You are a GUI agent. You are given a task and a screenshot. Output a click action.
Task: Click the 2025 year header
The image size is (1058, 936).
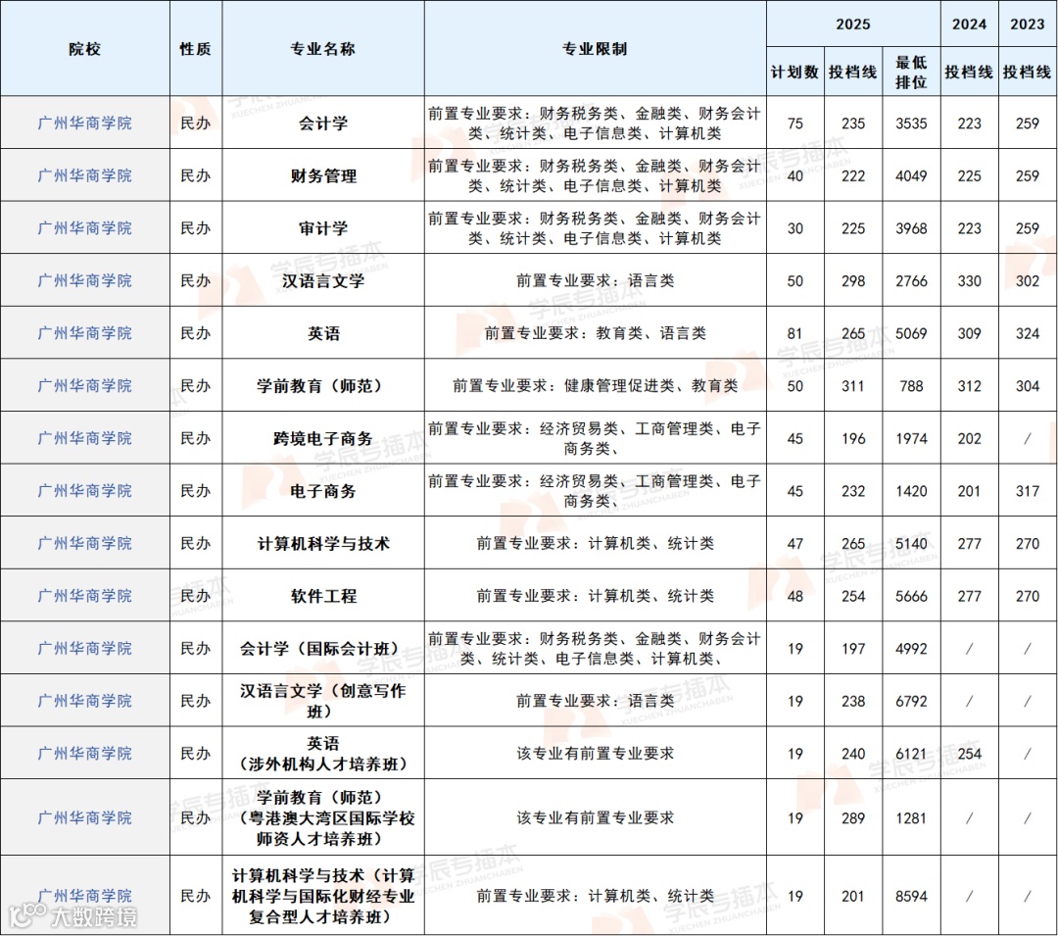click(853, 25)
